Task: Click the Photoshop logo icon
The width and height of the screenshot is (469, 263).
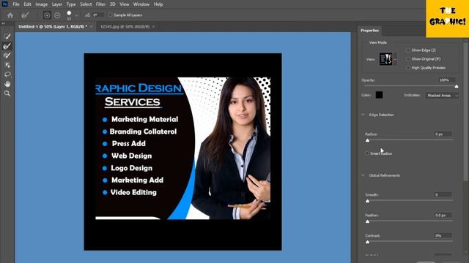Action: pyautogui.click(x=5, y=4)
